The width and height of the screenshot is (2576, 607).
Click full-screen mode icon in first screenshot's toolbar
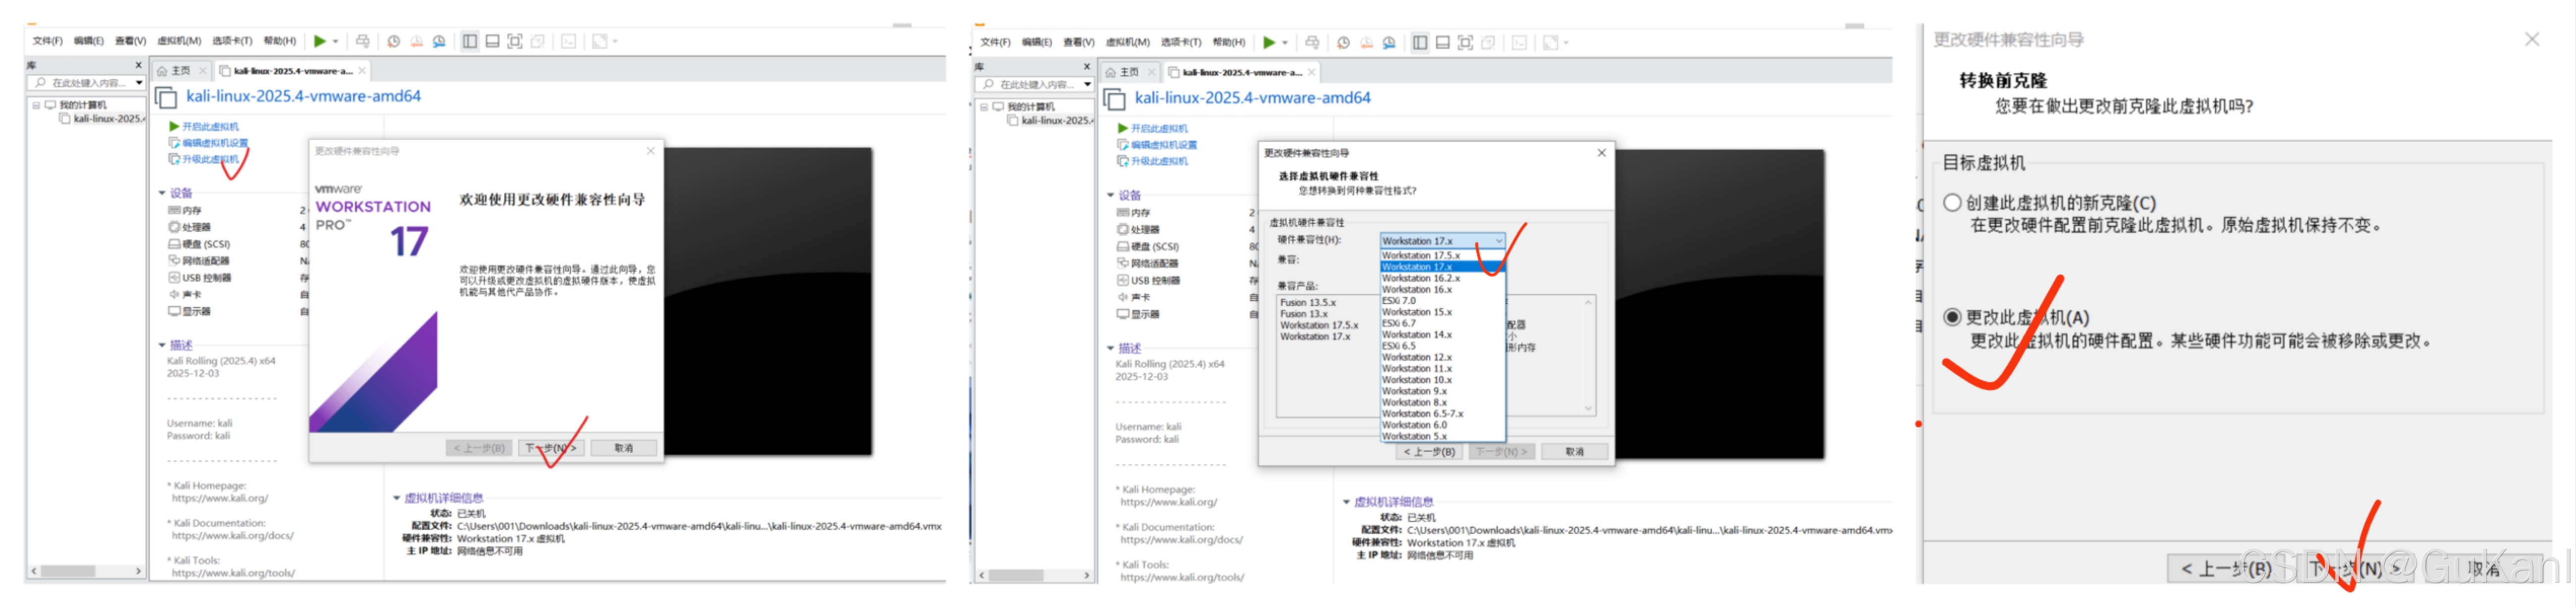pyautogui.click(x=515, y=41)
